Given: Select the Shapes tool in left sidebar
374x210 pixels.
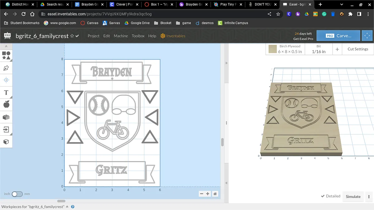Looking at the screenshot, I should pyautogui.click(x=6, y=56).
